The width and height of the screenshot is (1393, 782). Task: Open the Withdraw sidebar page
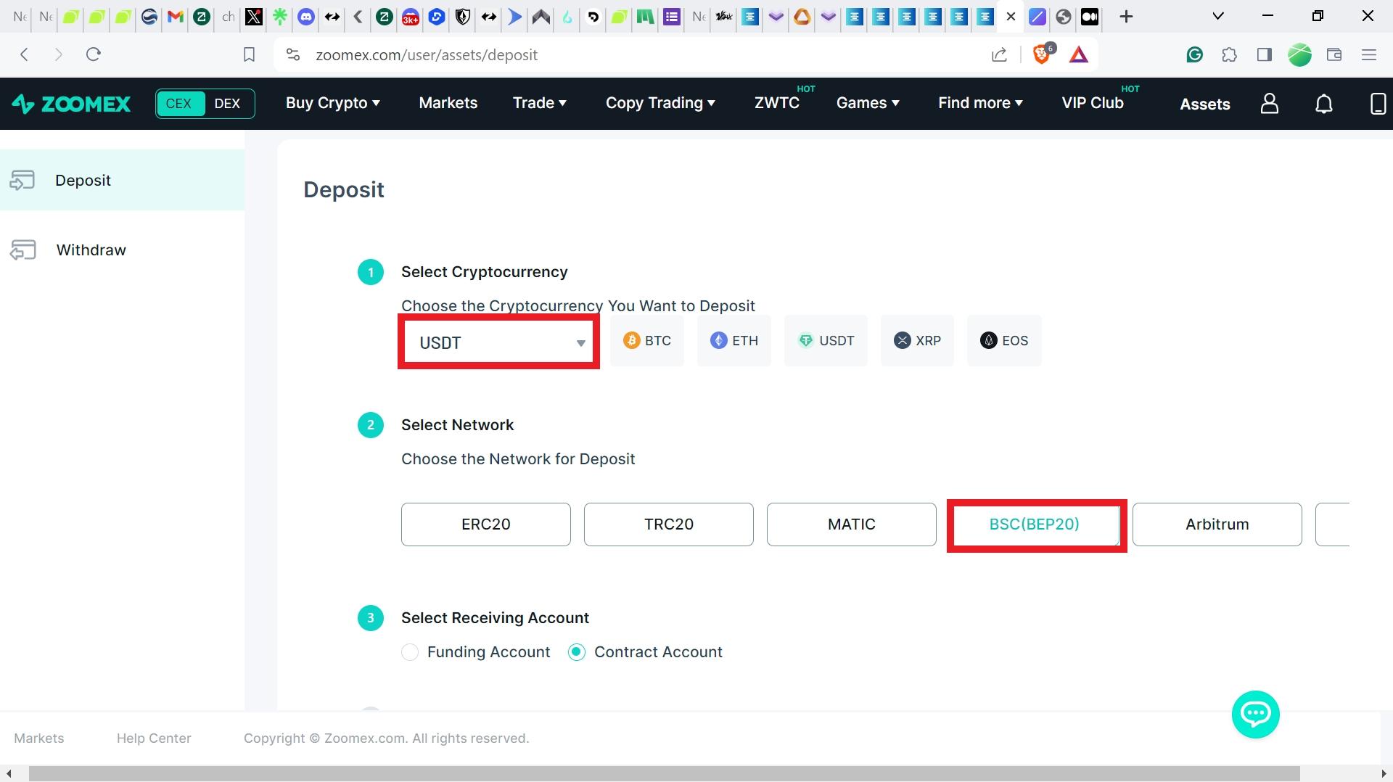[122, 250]
